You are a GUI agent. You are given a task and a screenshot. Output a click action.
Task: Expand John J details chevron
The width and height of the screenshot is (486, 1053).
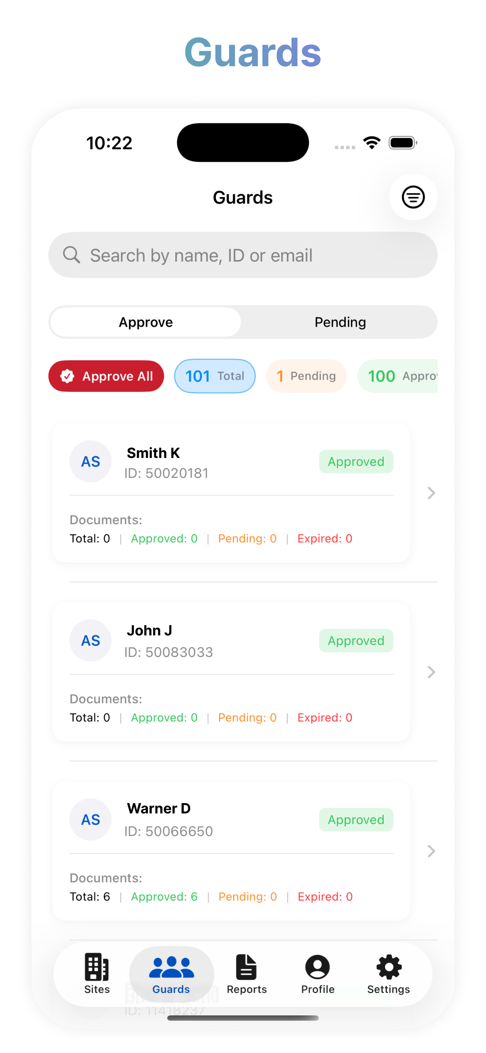click(x=431, y=672)
